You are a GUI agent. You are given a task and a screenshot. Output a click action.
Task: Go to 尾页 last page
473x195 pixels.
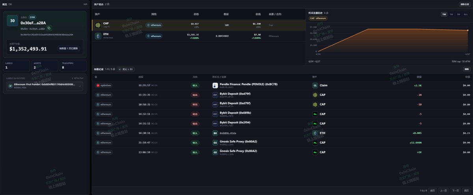[467, 190]
